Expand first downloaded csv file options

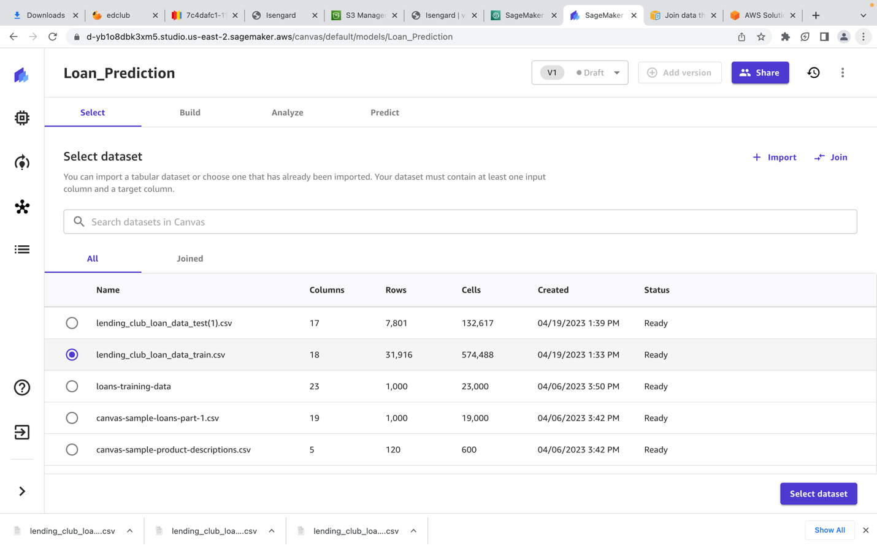130,531
